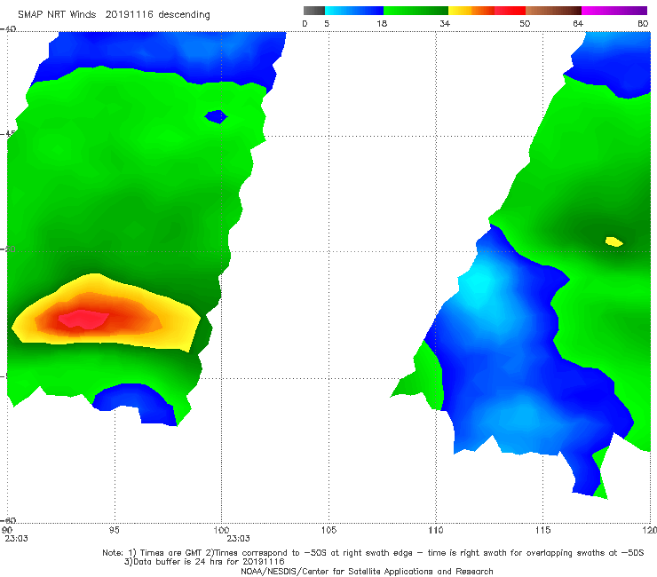Click the colorbar label 50

coord(525,23)
